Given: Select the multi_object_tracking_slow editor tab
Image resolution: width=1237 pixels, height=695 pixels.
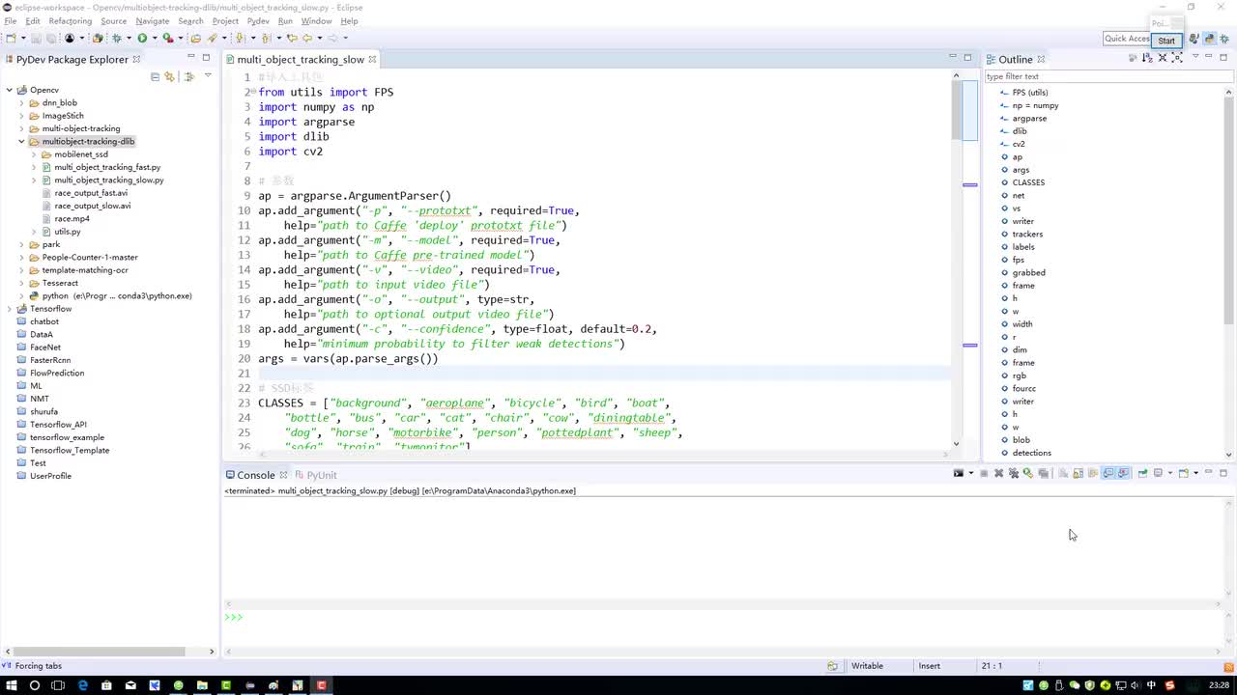Looking at the screenshot, I should tap(301, 59).
